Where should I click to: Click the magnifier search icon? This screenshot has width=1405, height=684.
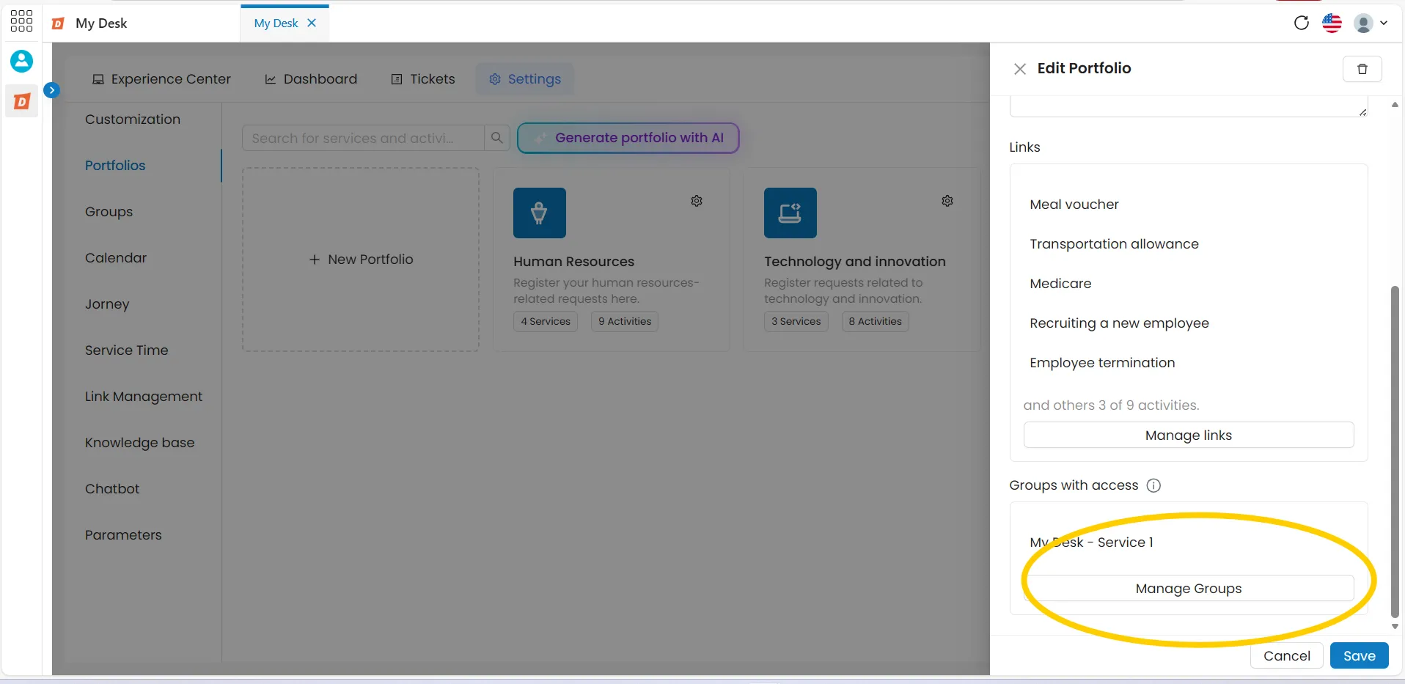click(496, 138)
